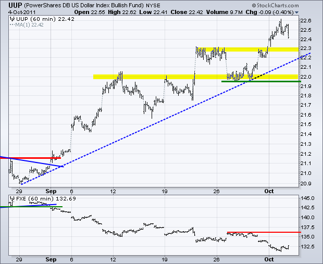
Task: Click the 132.5 label on FXE axis
Action: click(x=307, y=246)
